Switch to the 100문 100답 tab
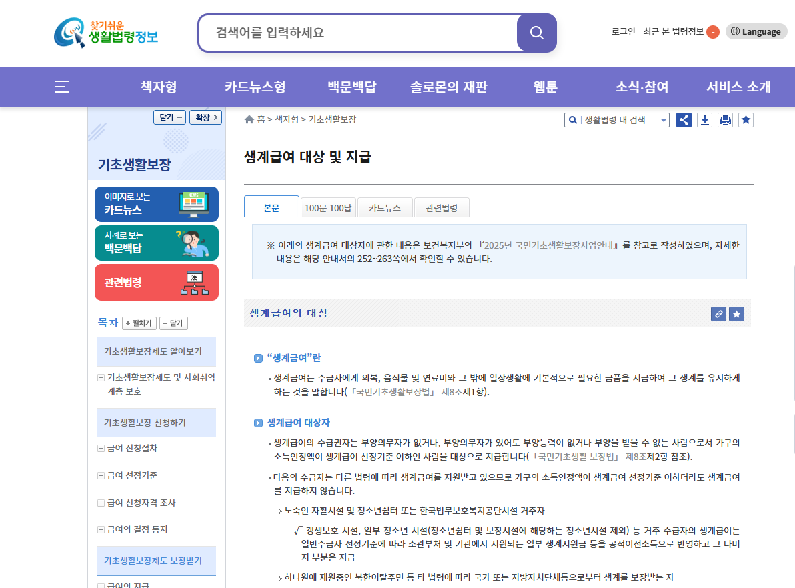The image size is (795, 588). [327, 207]
